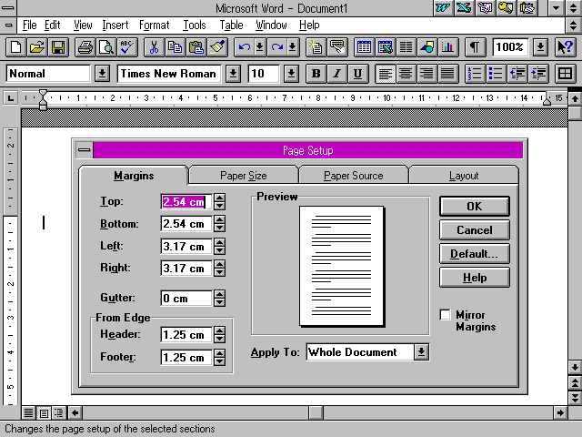This screenshot has height=437, width=582.
Task: Click the Cut scissors icon
Action: click(x=154, y=47)
